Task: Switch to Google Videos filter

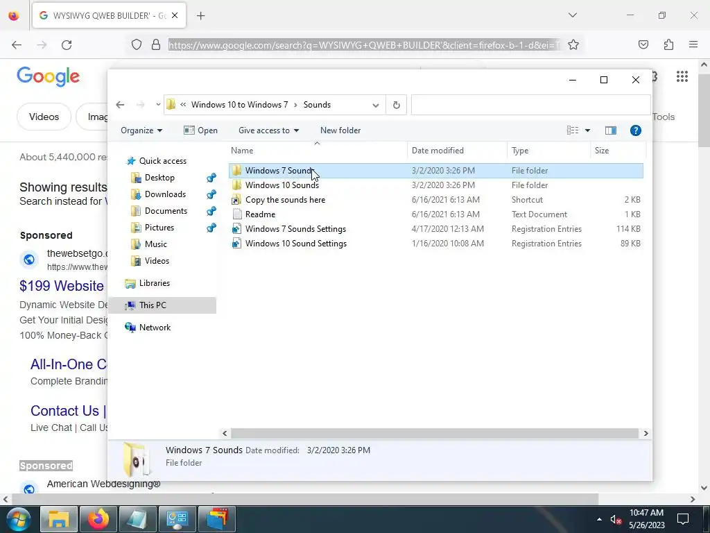Action: tap(44, 117)
